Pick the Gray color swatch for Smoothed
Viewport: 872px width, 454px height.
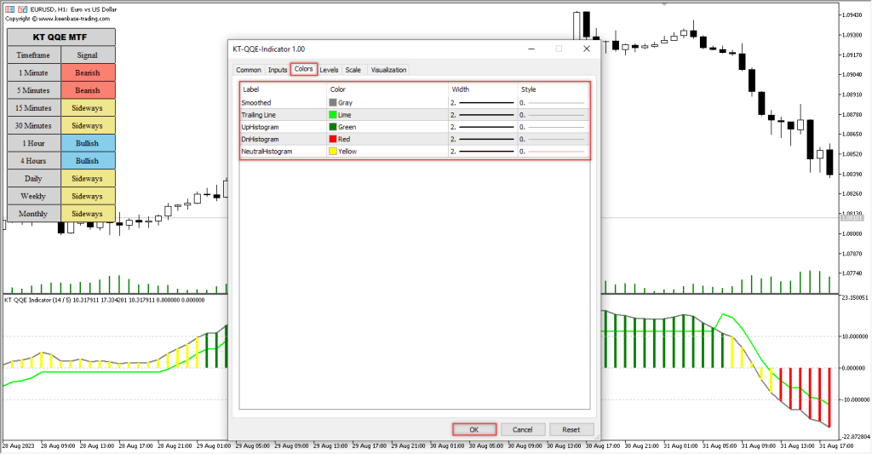pos(334,102)
